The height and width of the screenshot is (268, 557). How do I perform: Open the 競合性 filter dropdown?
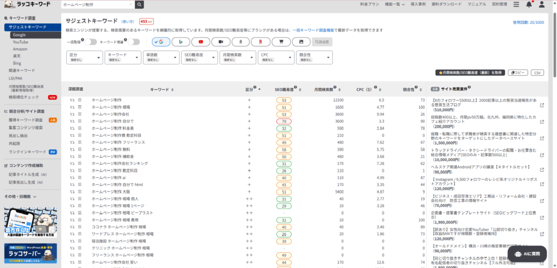click(x=315, y=58)
